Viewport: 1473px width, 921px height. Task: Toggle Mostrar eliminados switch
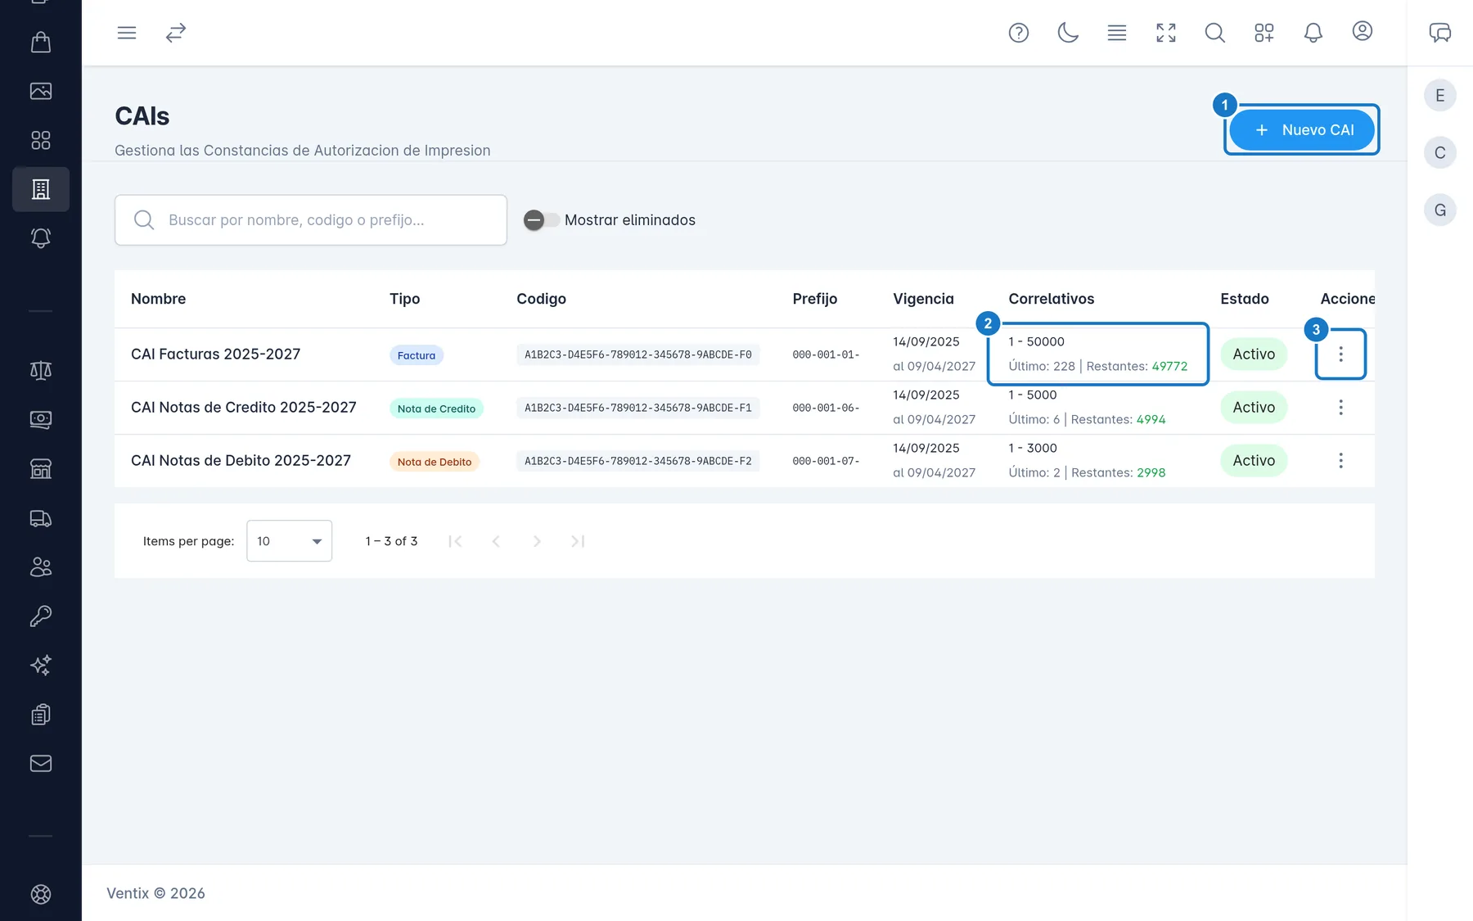[x=542, y=220]
